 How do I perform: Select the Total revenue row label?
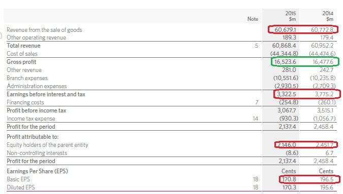23,46
